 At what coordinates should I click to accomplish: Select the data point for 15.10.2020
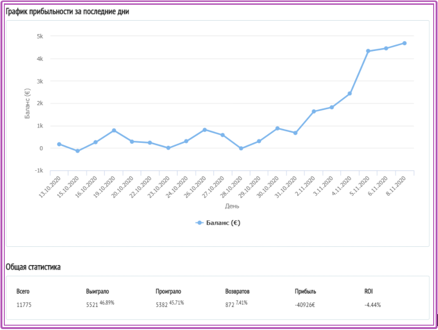pyautogui.click(x=78, y=151)
